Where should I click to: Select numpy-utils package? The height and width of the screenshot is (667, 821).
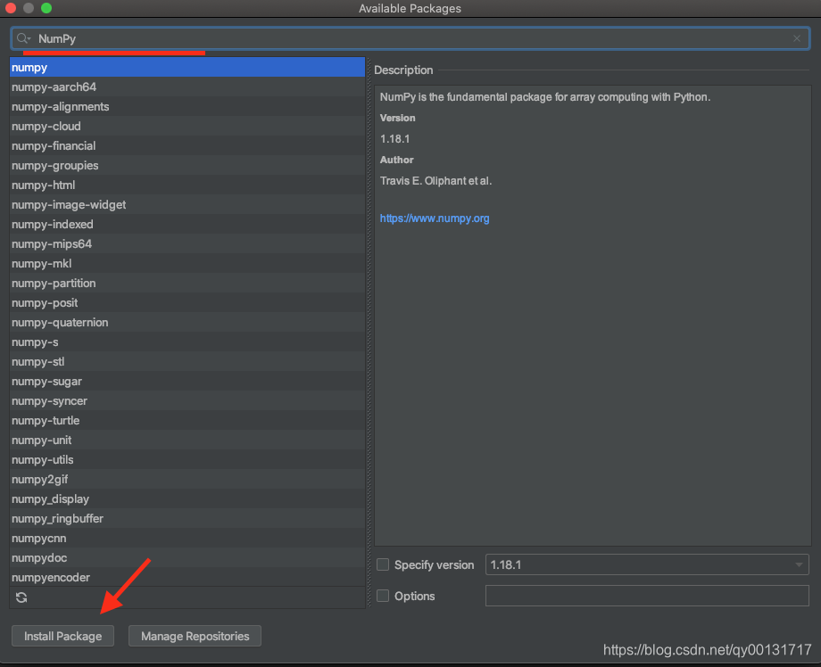point(187,460)
